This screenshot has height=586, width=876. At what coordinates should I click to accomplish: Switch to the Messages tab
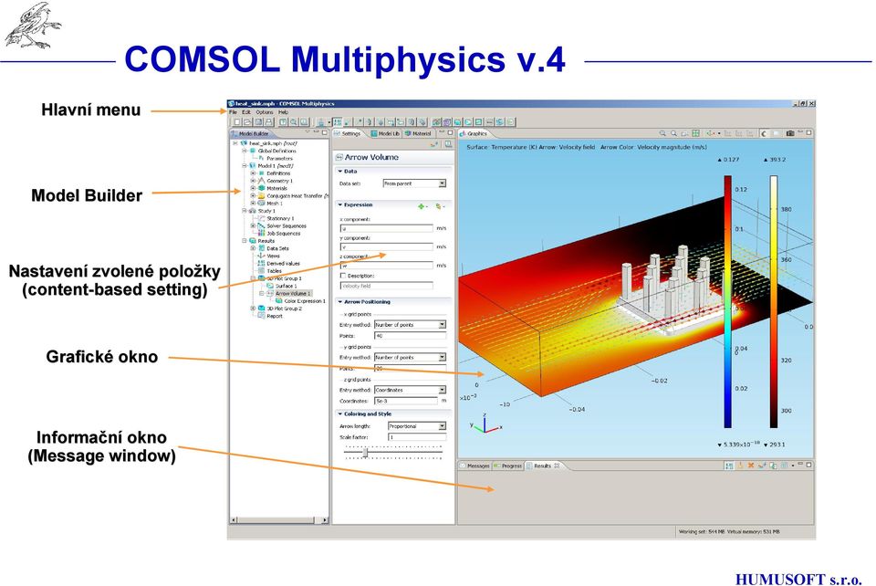(x=474, y=466)
